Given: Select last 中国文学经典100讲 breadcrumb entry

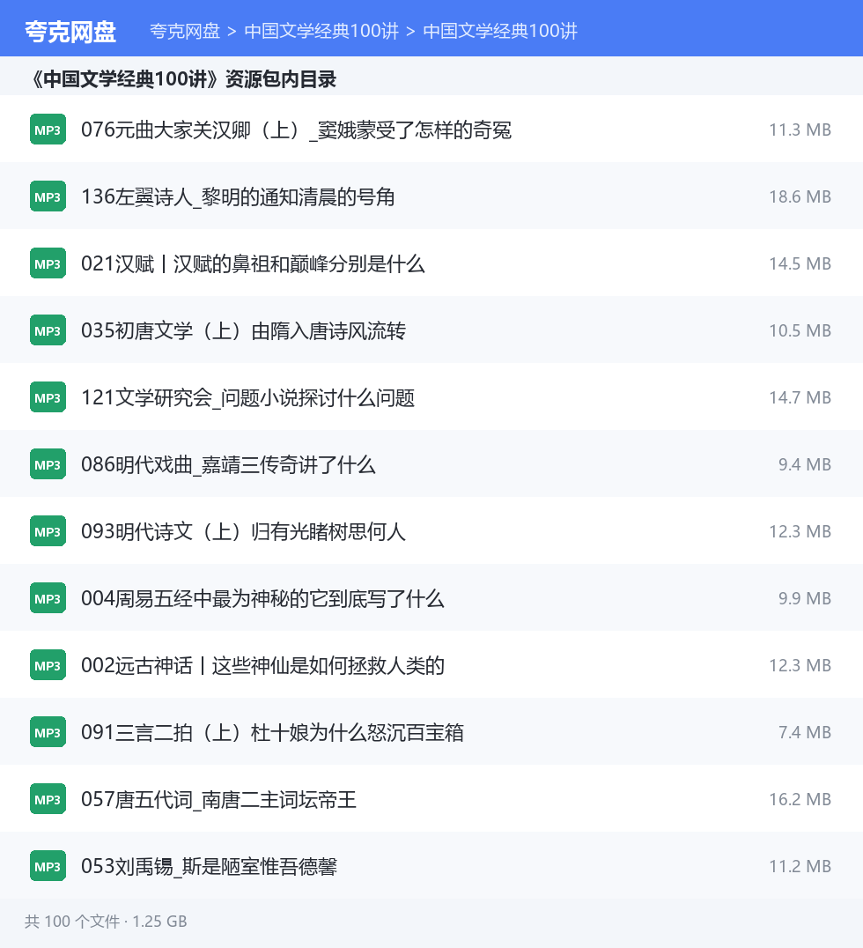Looking at the screenshot, I should point(500,31).
